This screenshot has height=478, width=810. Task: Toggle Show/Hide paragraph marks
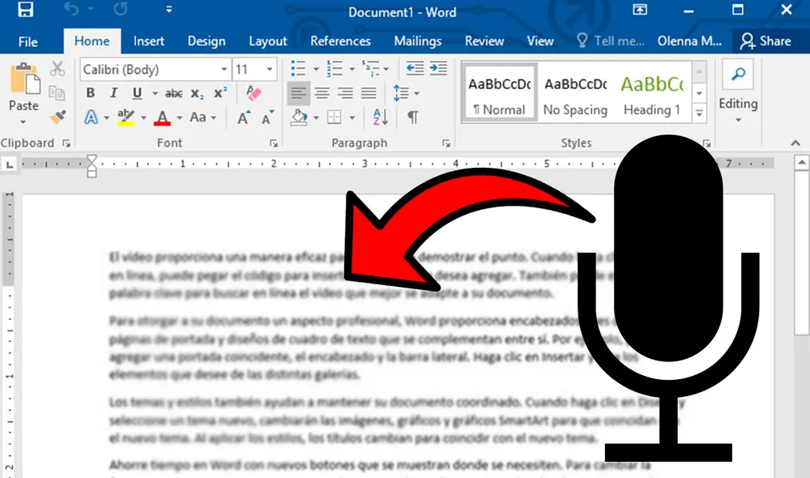pos(413,117)
